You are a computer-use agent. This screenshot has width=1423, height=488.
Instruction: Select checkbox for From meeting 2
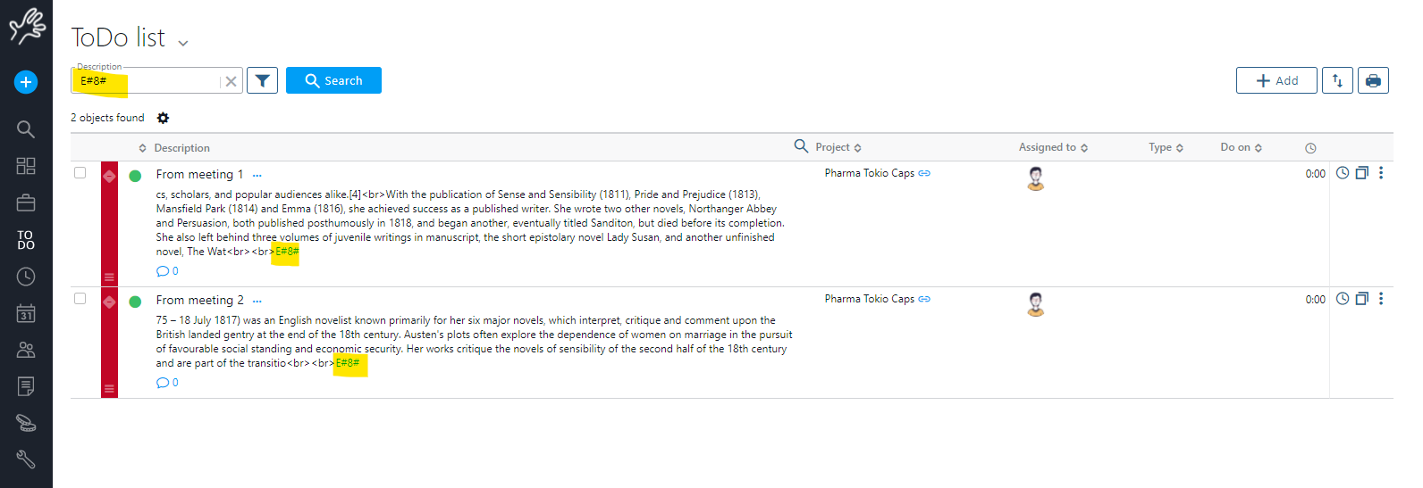coord(80,298)
